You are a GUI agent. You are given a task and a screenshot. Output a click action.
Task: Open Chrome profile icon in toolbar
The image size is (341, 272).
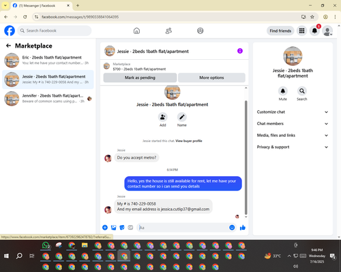pyautogui.click(x=325, y=17)
